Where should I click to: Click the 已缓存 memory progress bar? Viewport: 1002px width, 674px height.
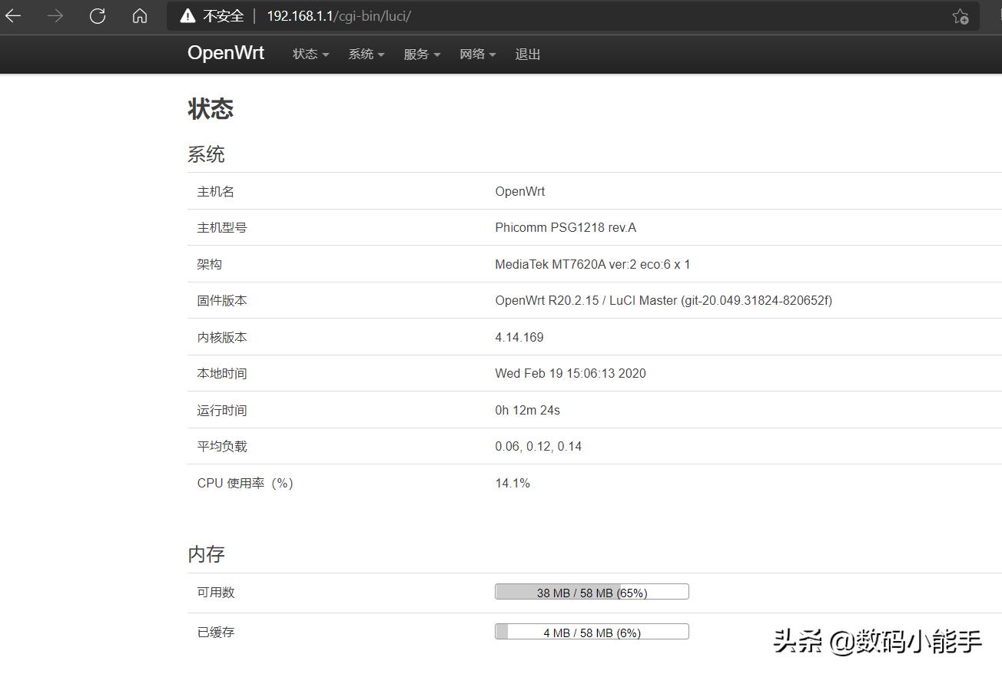(x=592, y=631)
